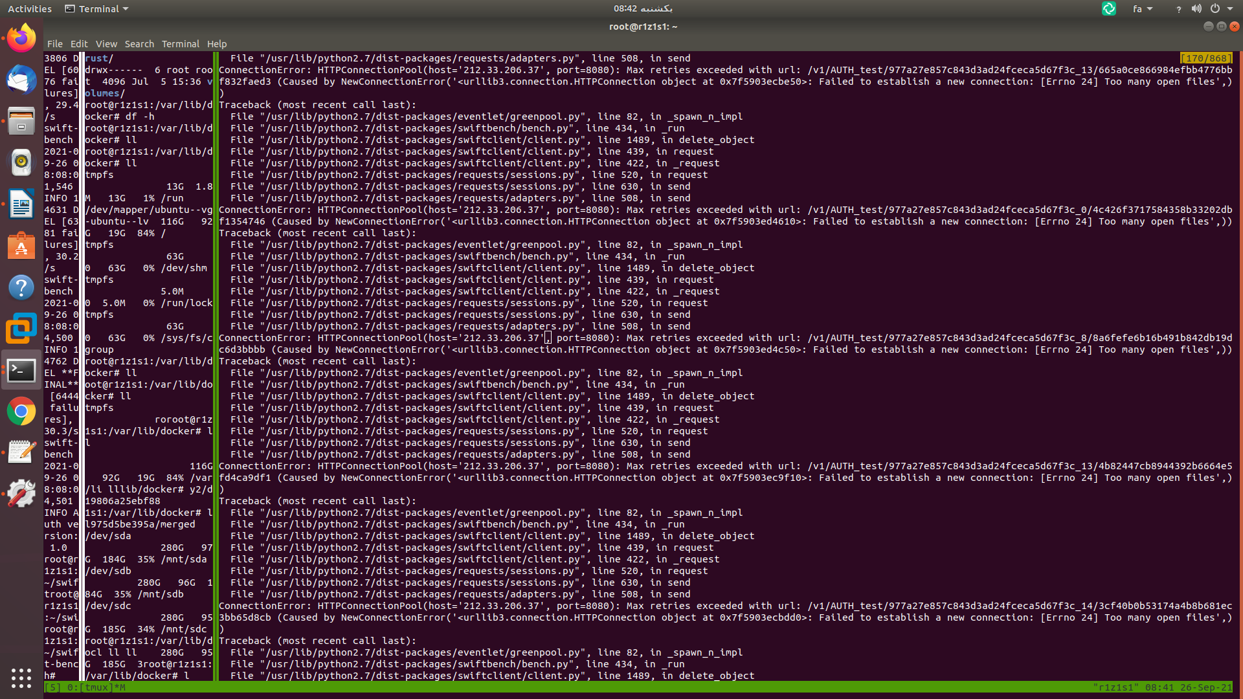
Task: Click Activities overview button
Action: [x=30, y=9]
